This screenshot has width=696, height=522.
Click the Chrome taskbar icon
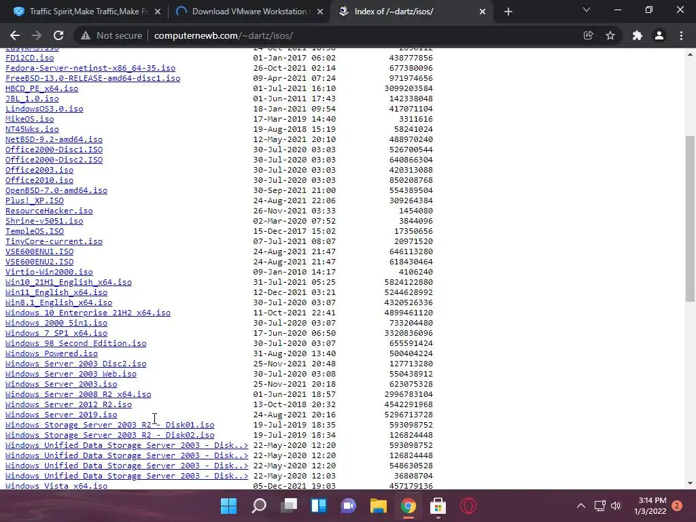coord(408,506)
